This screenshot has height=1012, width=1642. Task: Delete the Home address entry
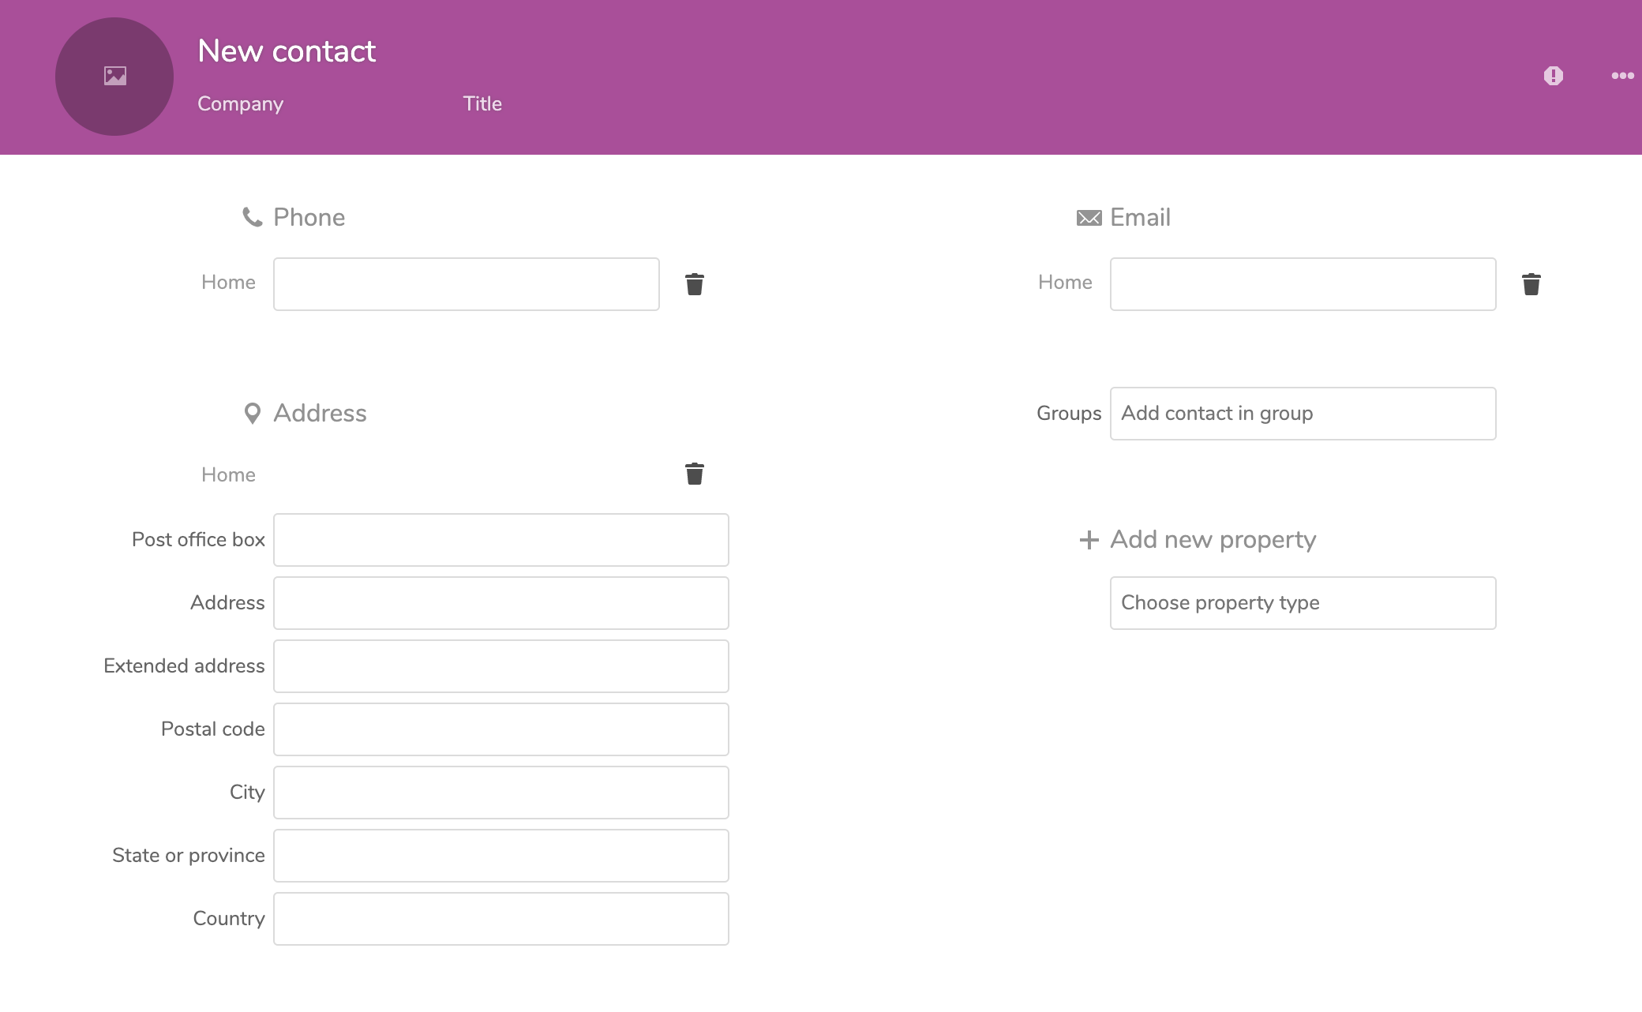pyautogui.click(x=694, y=474)
